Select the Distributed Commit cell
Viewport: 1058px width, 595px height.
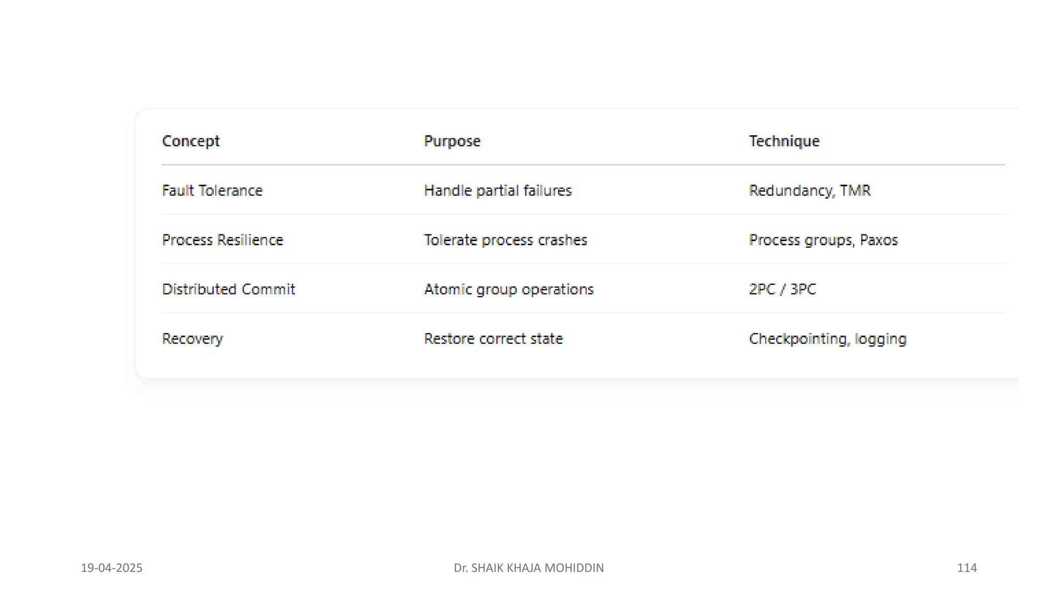coord(228,289)
